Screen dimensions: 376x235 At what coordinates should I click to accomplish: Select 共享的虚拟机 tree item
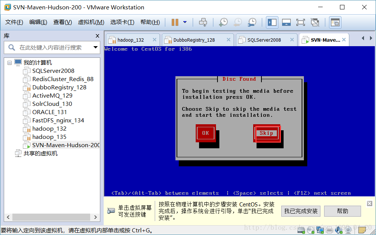coord(40,154)
